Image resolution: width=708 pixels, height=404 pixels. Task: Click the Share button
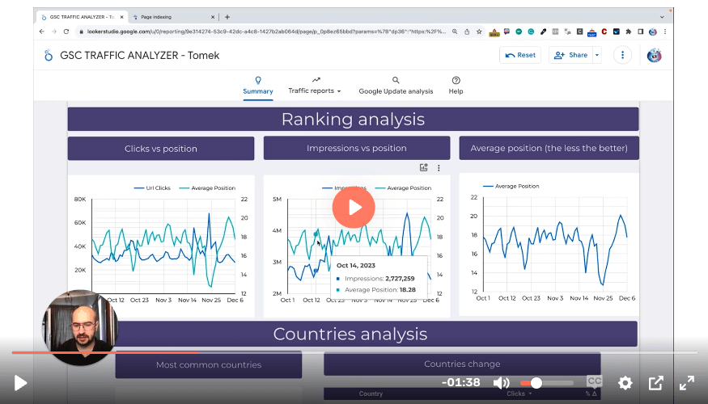[570, 55]
